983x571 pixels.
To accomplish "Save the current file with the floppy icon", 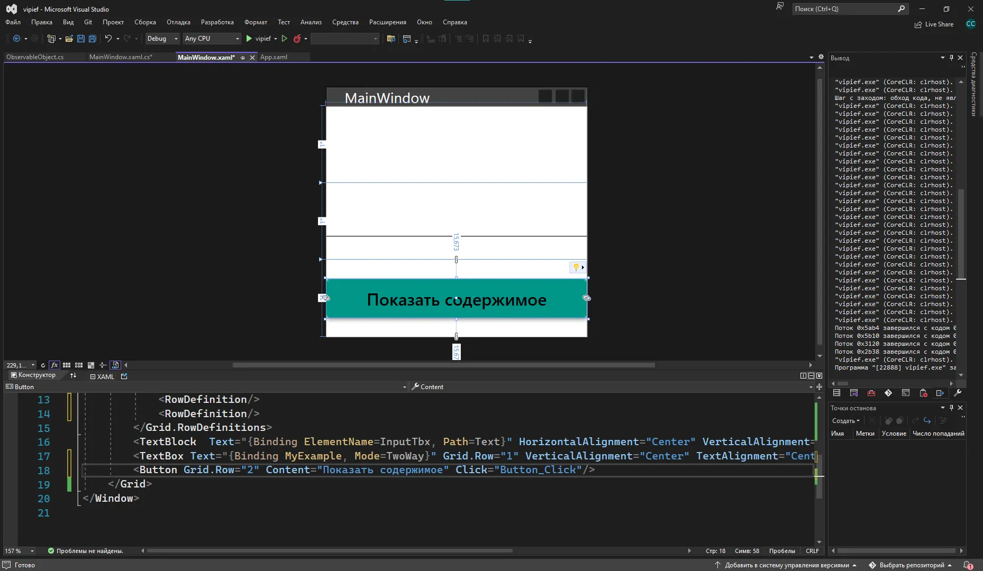I will click(x=81, y=39).
